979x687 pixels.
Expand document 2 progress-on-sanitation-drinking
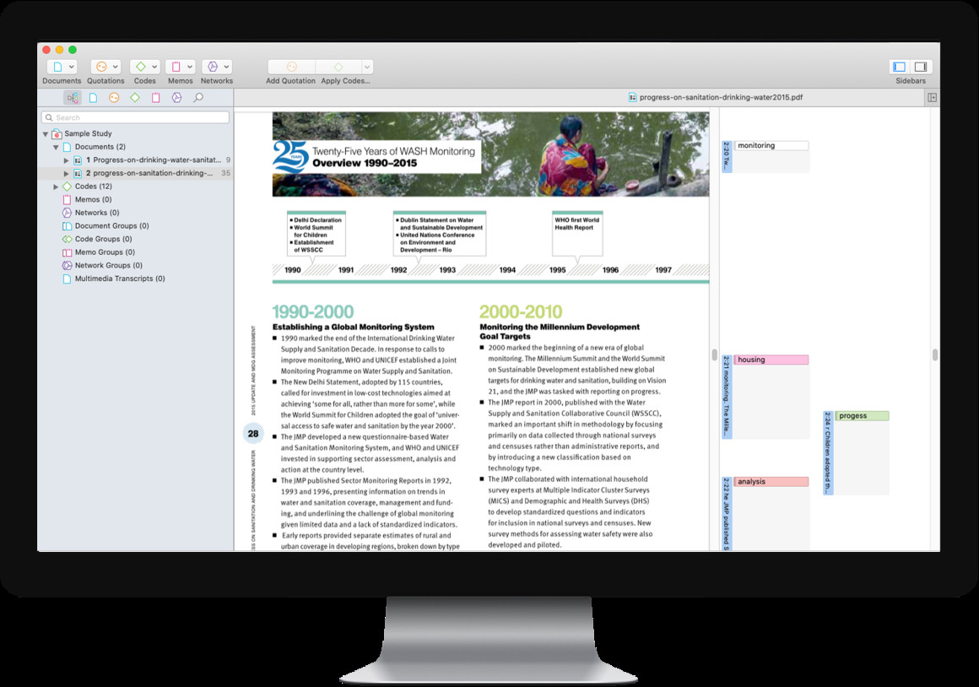click(x=66, y=174)
